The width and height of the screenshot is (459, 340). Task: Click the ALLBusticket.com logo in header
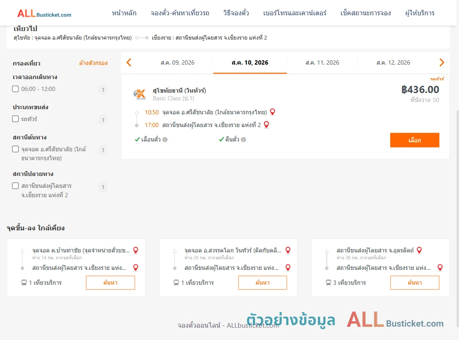tap(44, 14)
